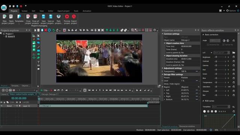Select the blue Rectangle shape tool

[x=38, y=51]
